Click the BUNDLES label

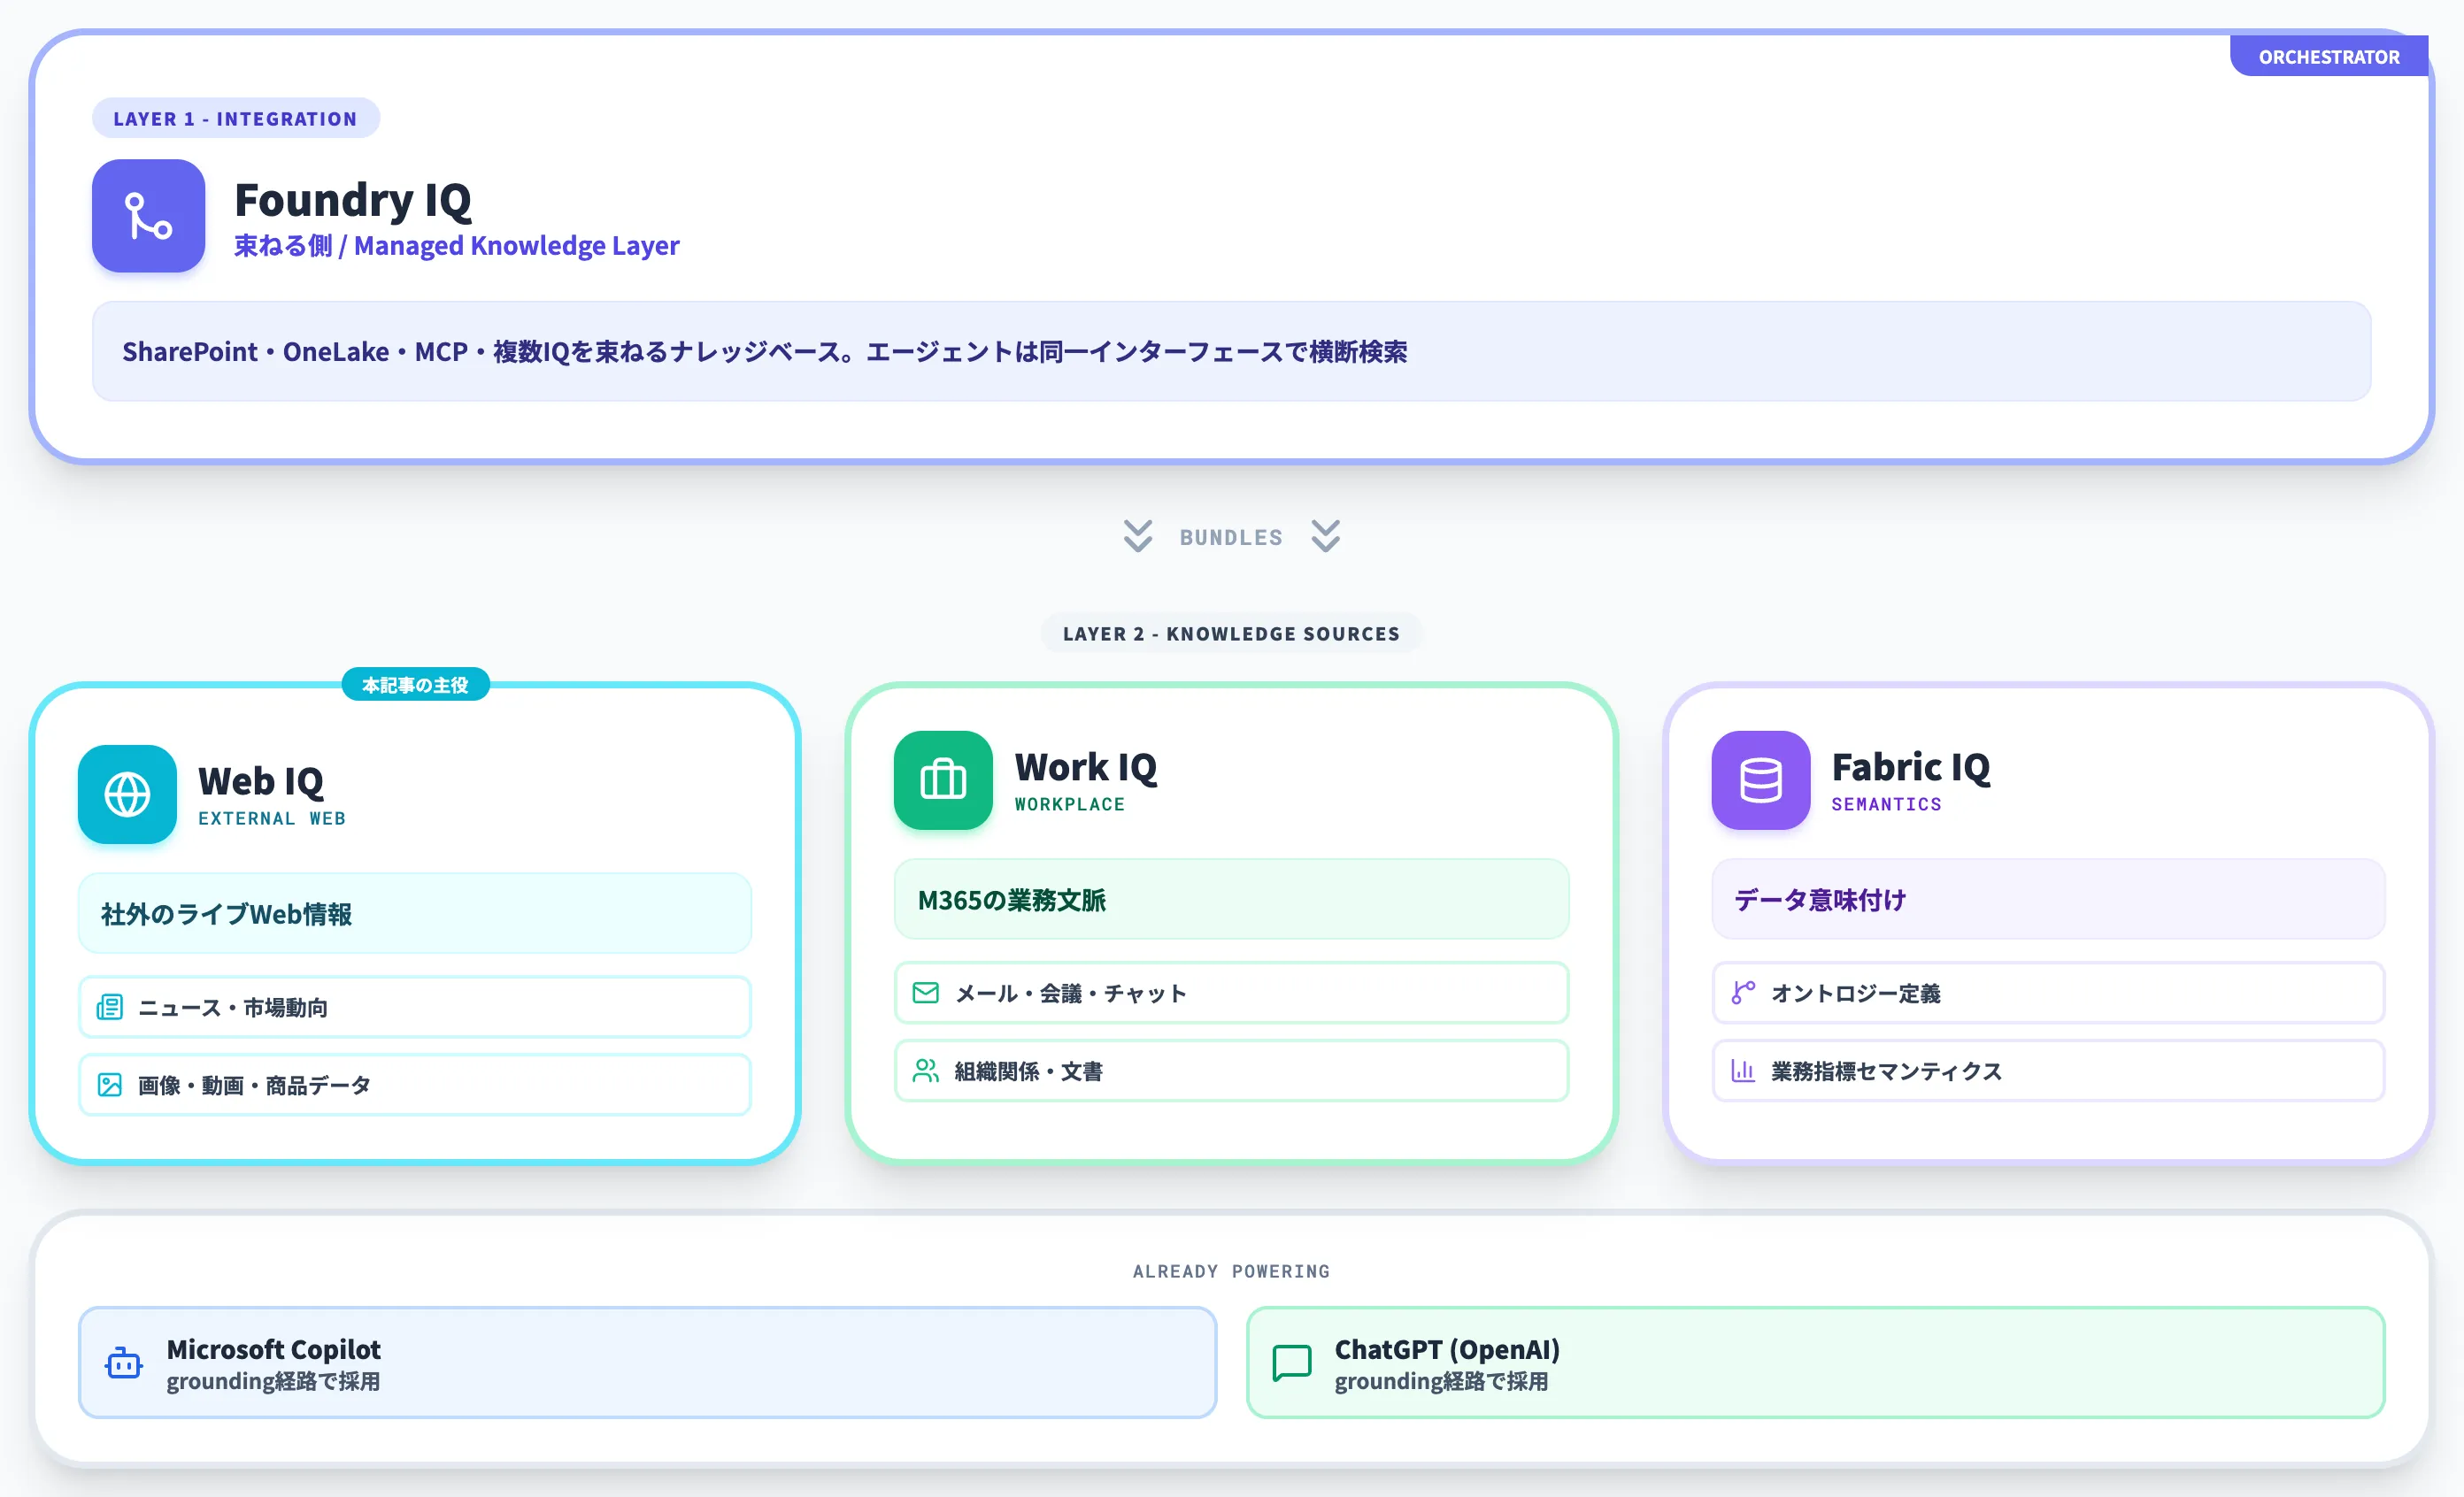point(1231,538)
